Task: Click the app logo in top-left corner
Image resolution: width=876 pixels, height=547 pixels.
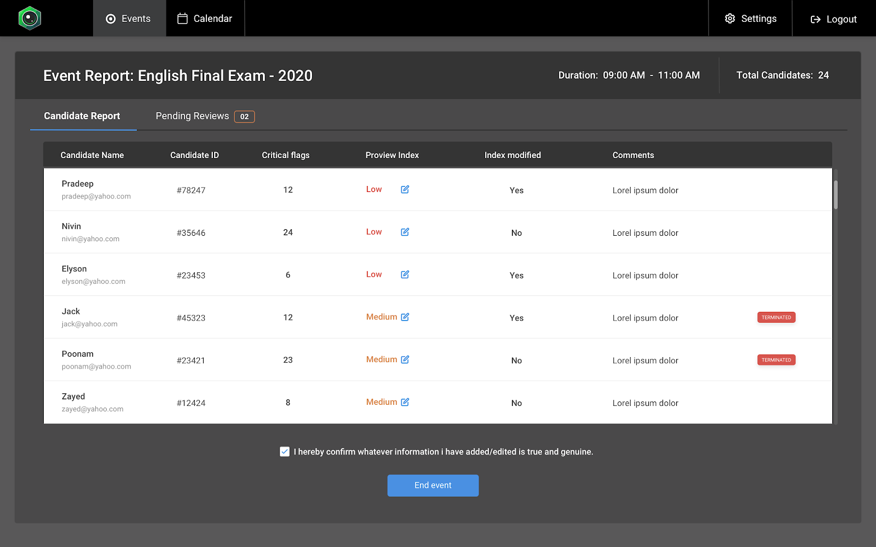Action: pos(30,19)
